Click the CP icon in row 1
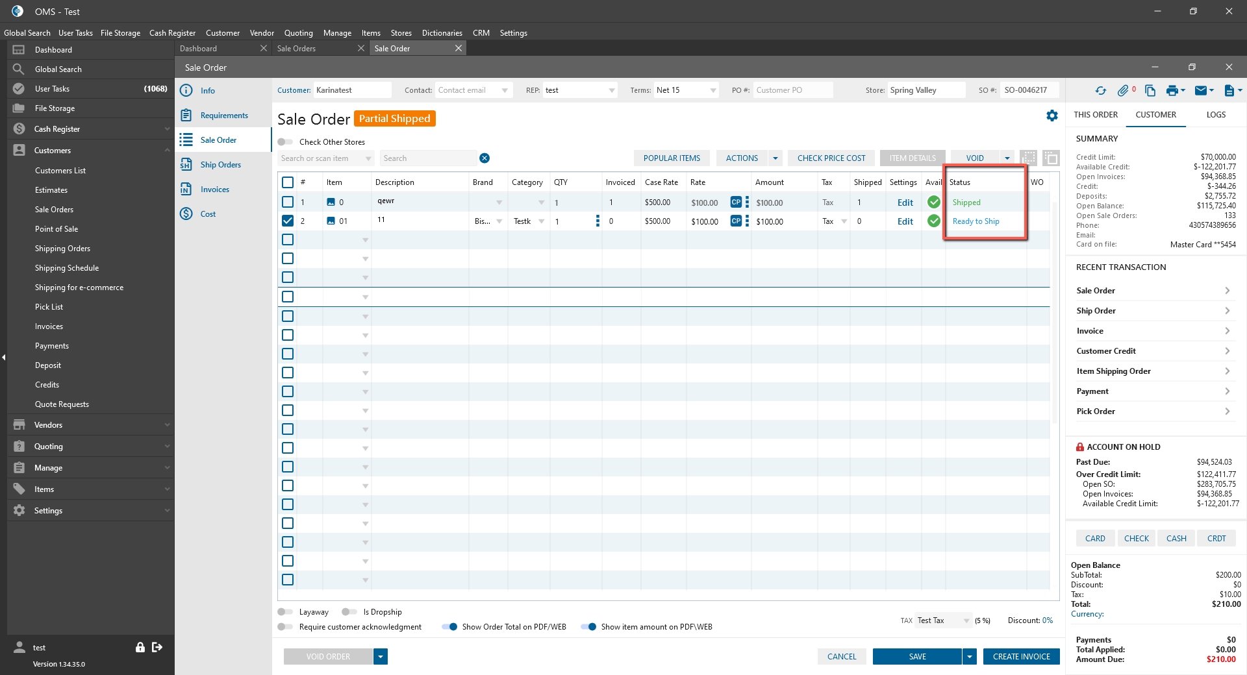Screen dimensions: 1247x675 (736, 202)
